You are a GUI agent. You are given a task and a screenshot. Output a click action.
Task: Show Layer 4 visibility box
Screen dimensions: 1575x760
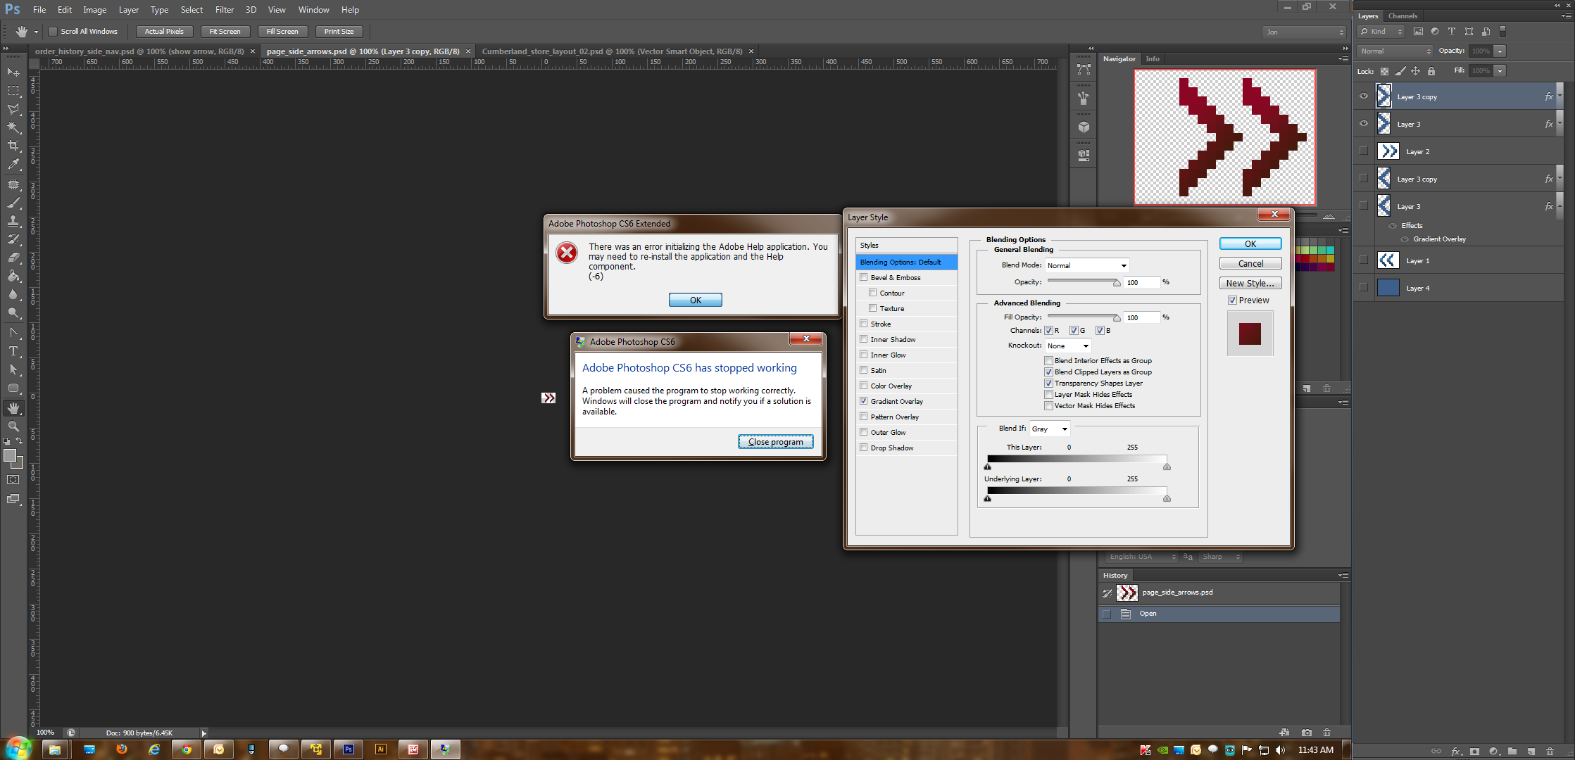coord(1364,288)
